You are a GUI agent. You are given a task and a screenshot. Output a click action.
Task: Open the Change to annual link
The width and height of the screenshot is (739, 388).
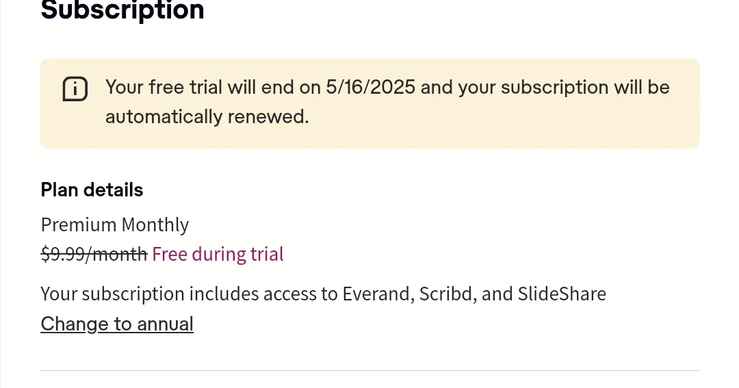tap(117, 324)
